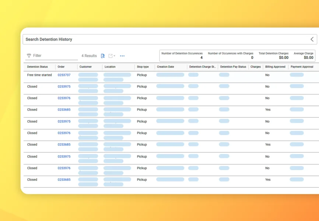Open order 0253737 link
319x221 pixels.
click(64, 75)
